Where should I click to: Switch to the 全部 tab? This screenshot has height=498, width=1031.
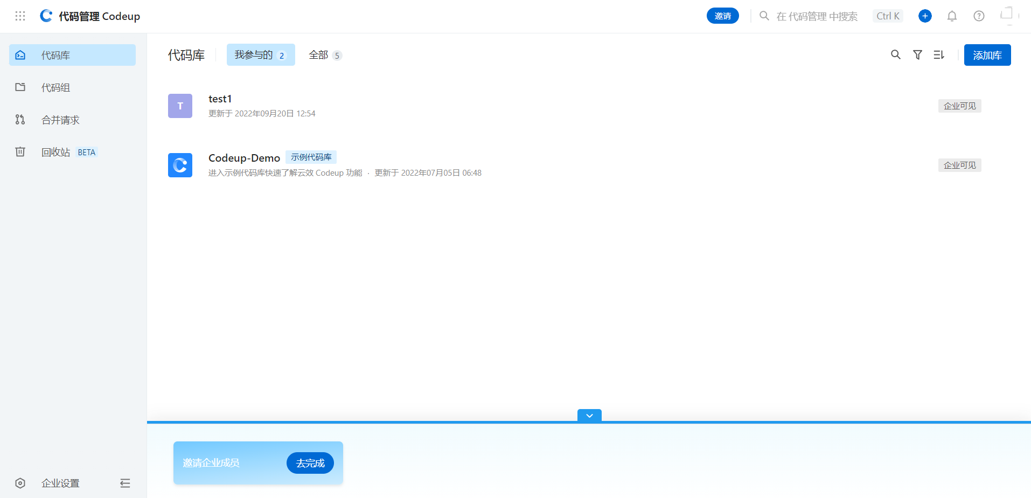pos(325,55)
